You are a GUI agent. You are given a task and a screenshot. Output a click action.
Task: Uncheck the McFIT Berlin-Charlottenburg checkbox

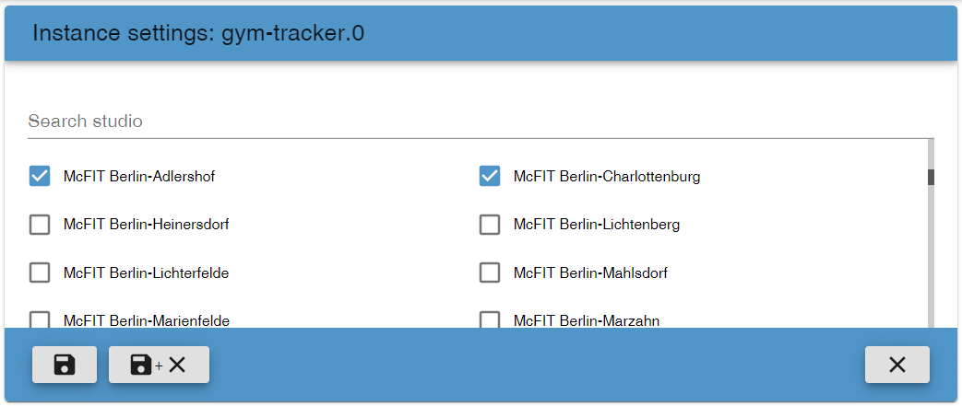point(490,176)
